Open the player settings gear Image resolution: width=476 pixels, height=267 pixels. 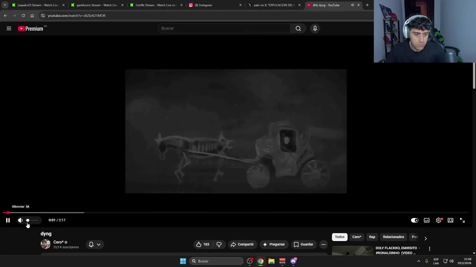pyautogui.click(x=438, y=220)
